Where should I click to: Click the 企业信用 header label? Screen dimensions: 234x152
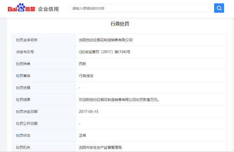point(48,9)
